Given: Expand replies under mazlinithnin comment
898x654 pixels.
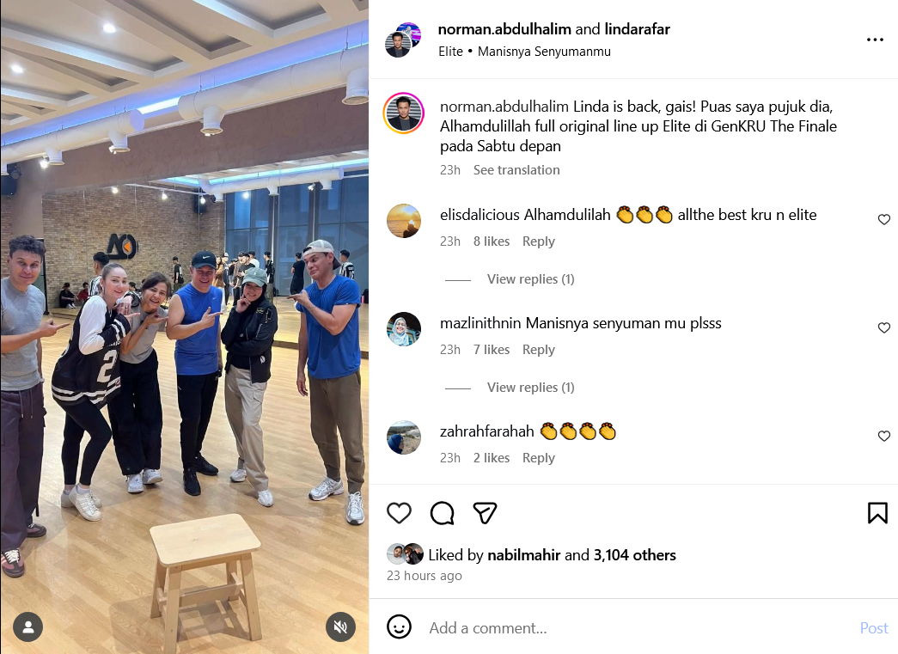Looking at the screenshot, I should [x=530, y=388].
